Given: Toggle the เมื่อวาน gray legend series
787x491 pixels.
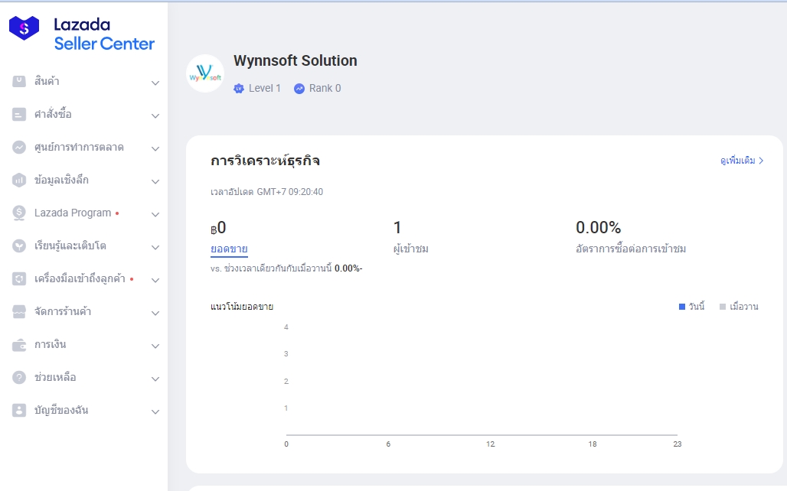Looking at the screenshot, I should [739, 307].
